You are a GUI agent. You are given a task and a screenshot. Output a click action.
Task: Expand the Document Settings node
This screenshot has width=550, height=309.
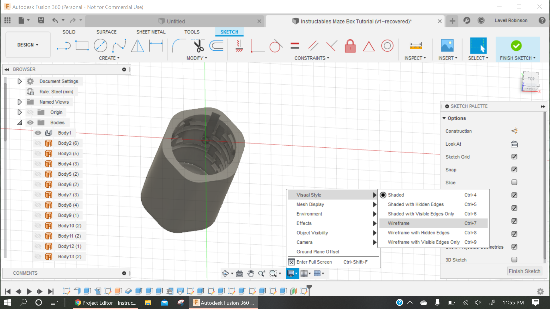pos(19,81)
